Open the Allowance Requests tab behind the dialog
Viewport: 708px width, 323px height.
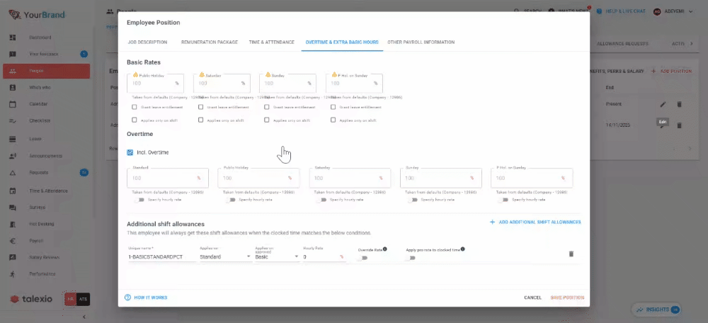pyautogui.click(x=622, y=44)
